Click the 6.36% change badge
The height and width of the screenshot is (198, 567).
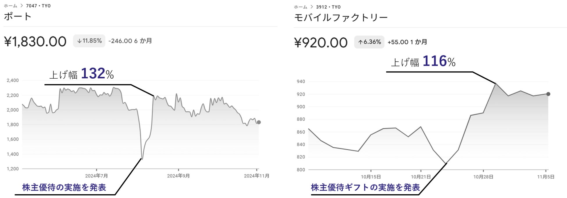(x=369, y=42)
